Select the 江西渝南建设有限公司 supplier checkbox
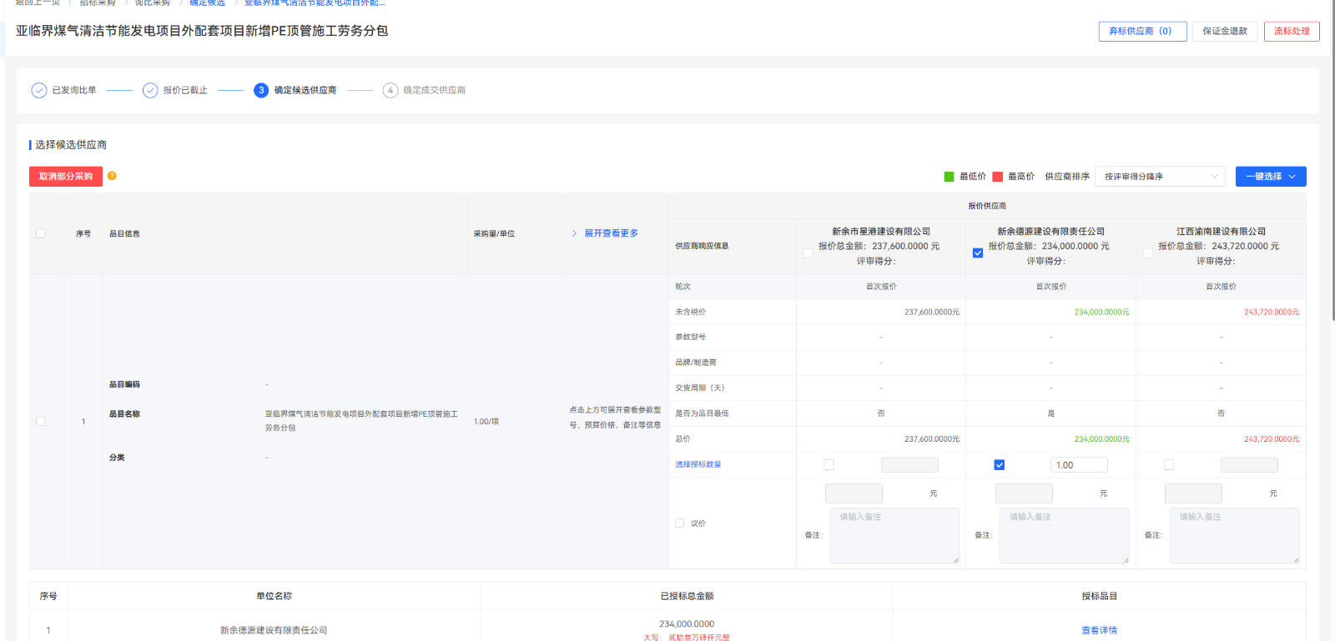Image resolution: width=1335 pixels, height=641 pixels. click(1148, 253)
